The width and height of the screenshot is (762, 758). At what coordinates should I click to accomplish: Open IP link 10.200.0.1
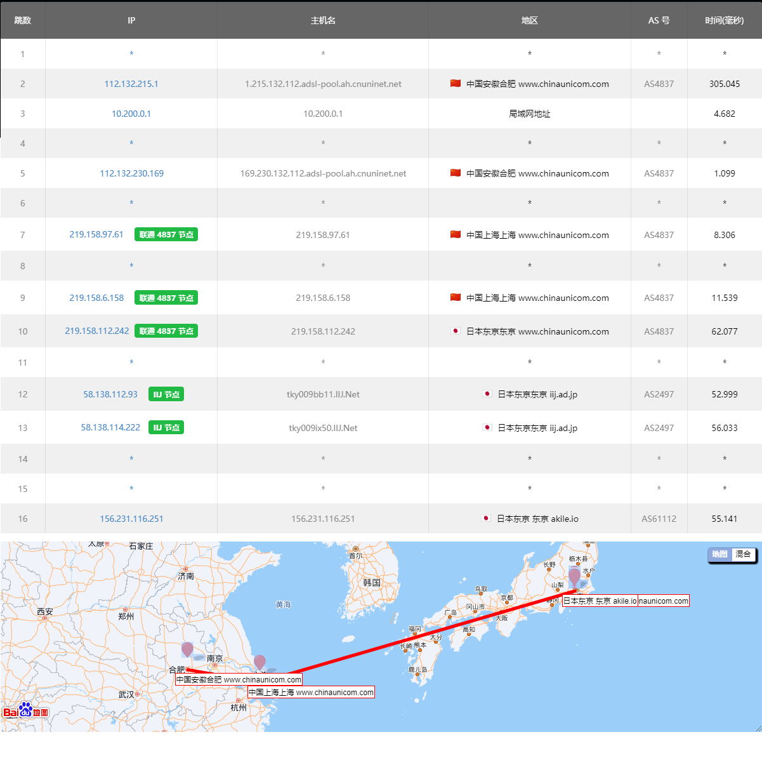(x=131, y=114)
